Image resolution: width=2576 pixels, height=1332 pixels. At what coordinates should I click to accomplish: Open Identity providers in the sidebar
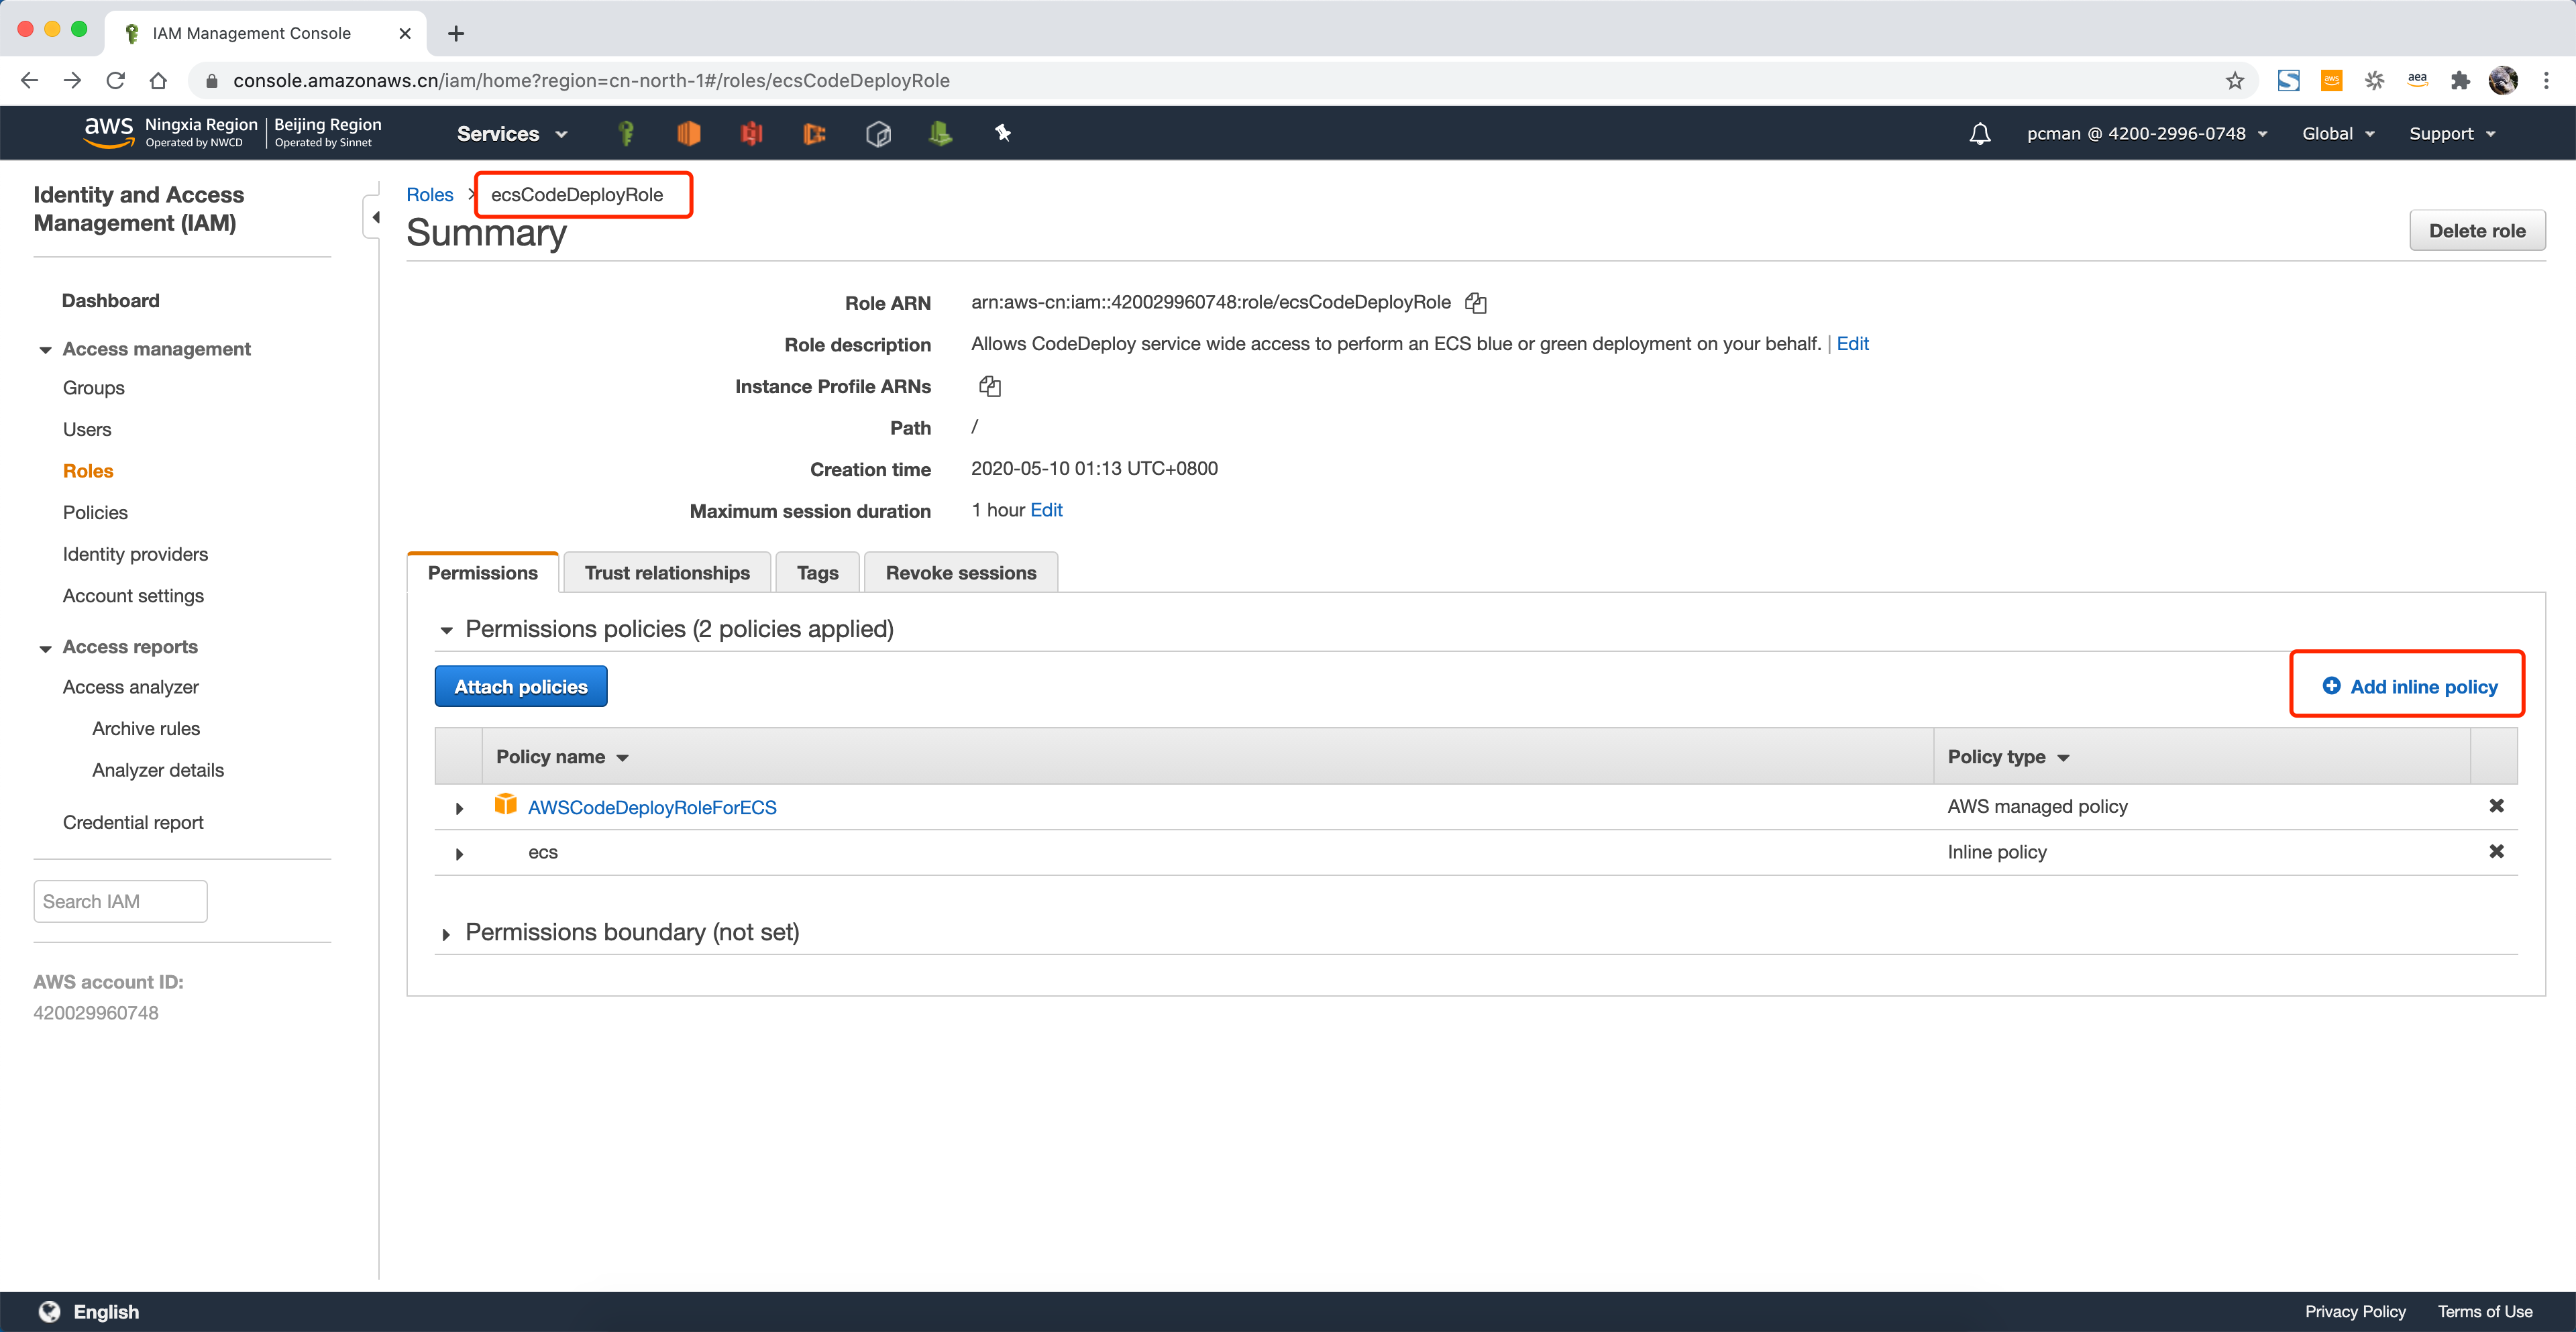[135, 554]
